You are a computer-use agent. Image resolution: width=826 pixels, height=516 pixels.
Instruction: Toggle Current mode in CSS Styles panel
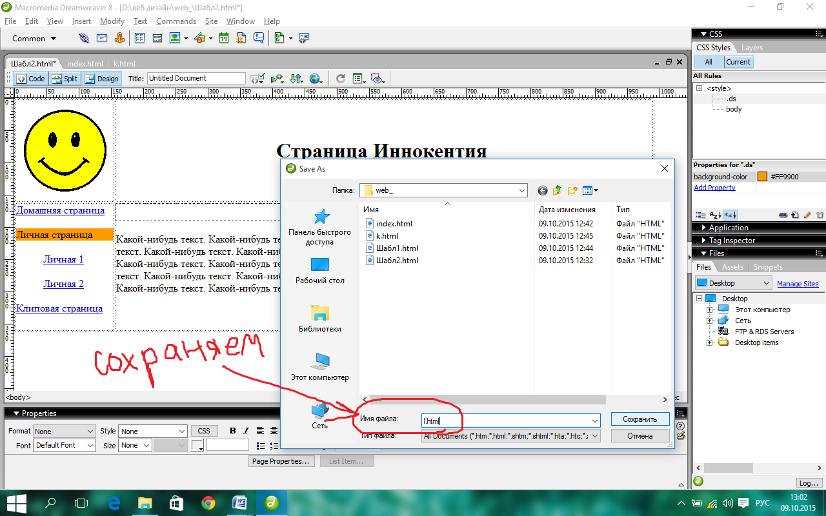[x=738, y=62]
